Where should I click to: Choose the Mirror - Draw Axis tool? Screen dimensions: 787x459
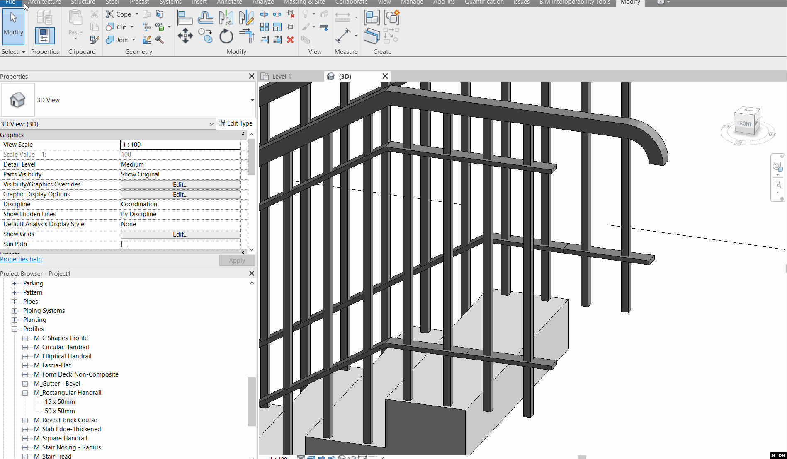pyautogui.click(x=246, y=18)
